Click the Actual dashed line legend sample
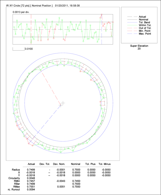This screenshot has width=161, height=195. [x=132, y=17]
